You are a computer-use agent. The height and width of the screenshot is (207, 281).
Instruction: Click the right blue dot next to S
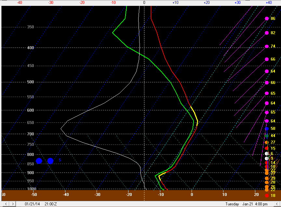tap(50, 161)
